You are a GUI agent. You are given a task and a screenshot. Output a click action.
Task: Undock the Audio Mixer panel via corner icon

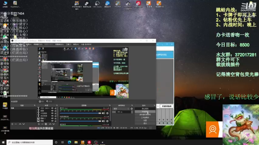tap(110, 105)
